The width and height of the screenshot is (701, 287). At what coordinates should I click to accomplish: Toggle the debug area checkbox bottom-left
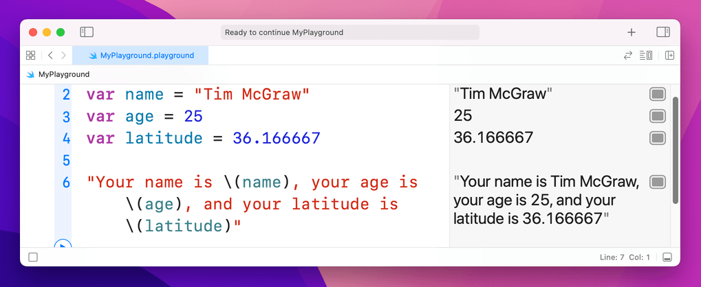pos(33,257)
